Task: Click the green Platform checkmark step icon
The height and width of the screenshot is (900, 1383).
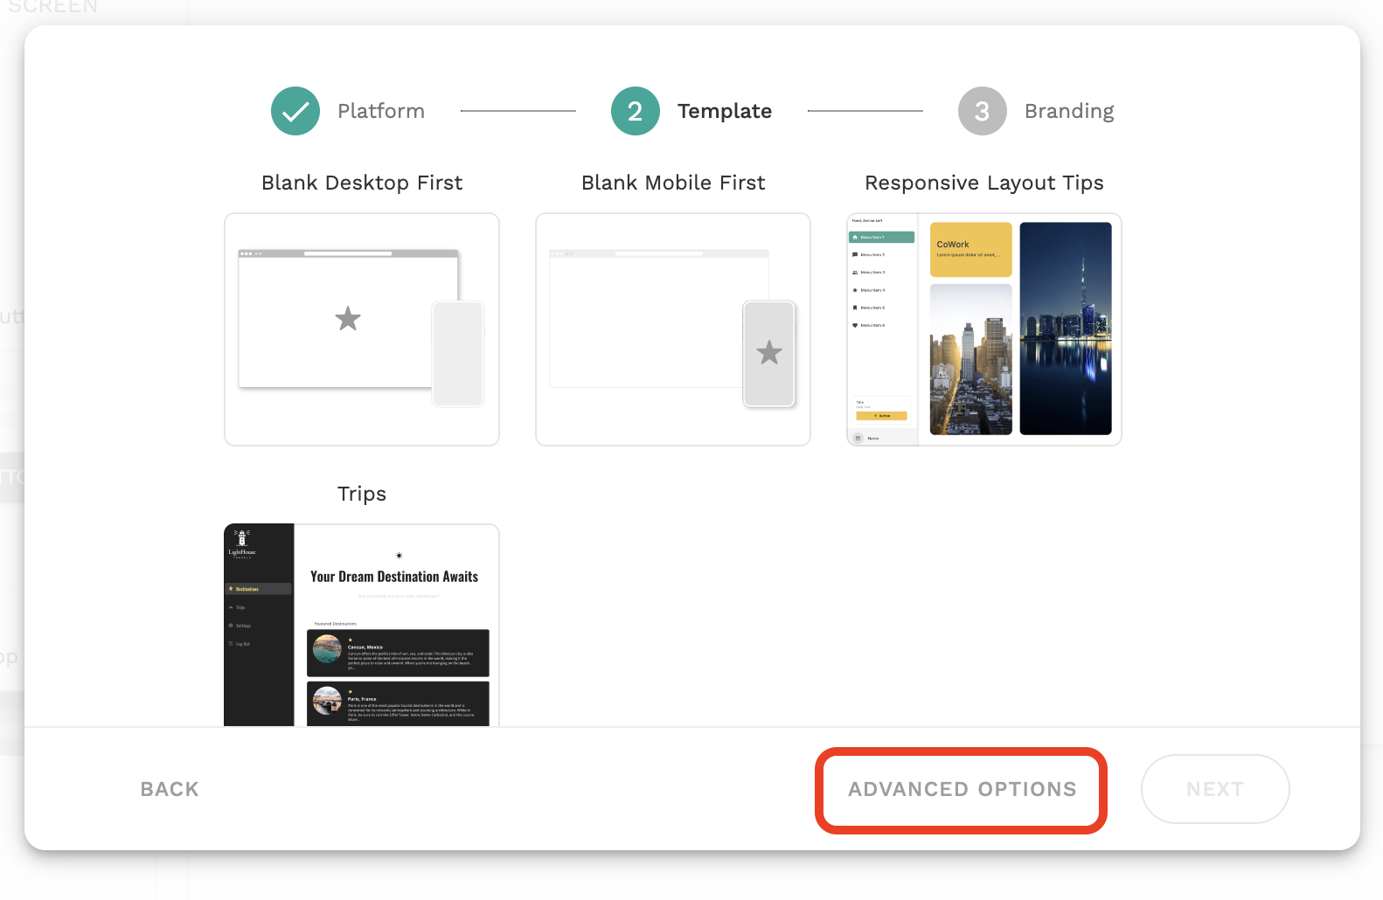Action: [295, 111]
